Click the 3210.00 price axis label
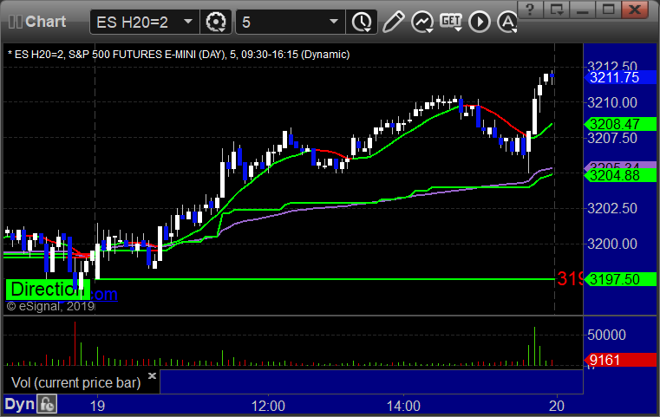Image resolution: width=660 pixels, height=417 pixels. tap(612, 102)
